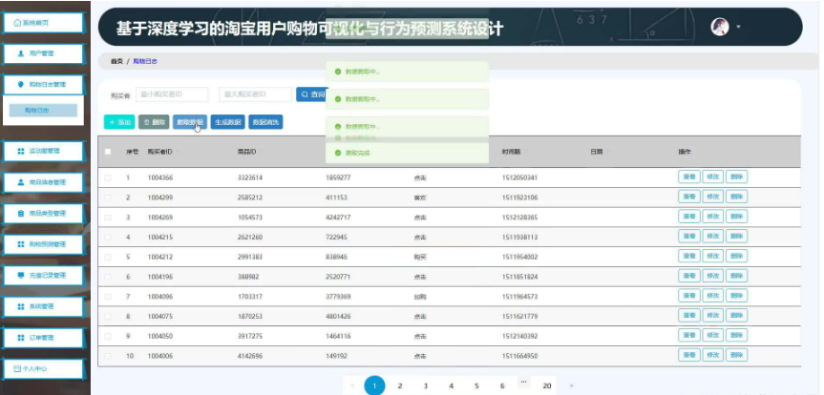Screen dimensions: 824x395
Task: Click the gray 删除 toolbar button
Action: coord(154,122)
